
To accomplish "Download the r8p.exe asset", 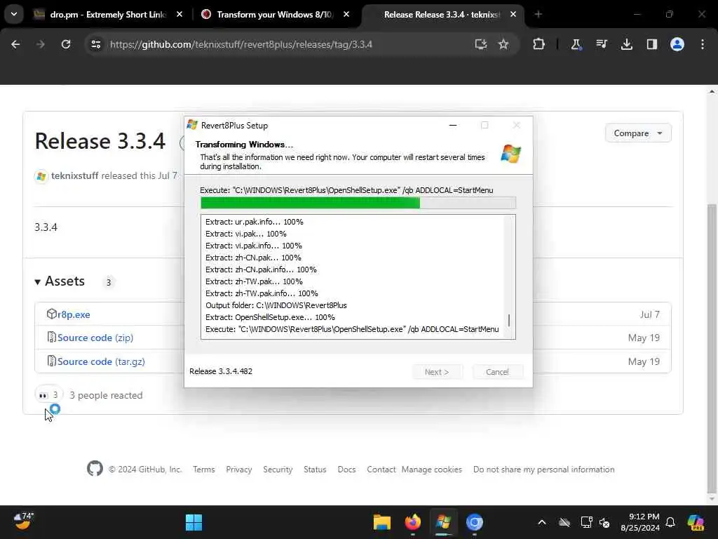I will (74, 314).
